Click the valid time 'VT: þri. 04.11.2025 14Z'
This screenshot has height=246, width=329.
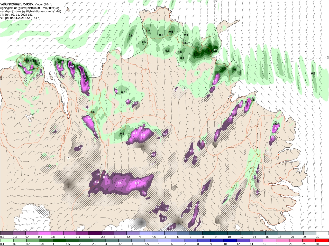pyautogui.click(x=15, y=18)
